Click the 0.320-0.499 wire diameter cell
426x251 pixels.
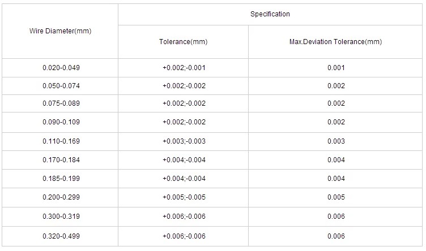(61, 236)
